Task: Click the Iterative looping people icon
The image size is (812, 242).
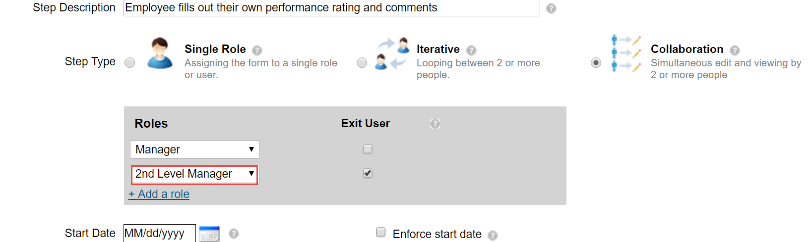Action: coord(392,53)
